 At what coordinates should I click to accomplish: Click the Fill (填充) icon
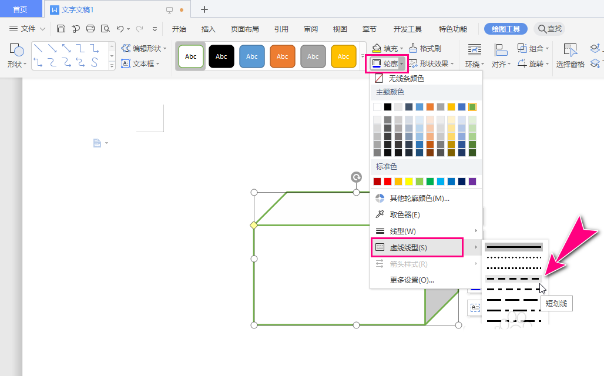376,48
